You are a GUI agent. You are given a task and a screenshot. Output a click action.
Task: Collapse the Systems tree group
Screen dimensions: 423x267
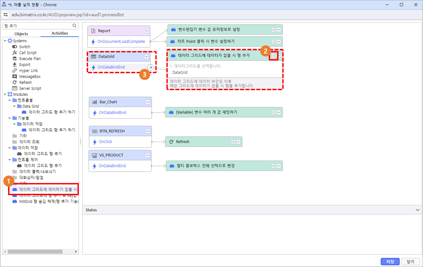point(5,41)
